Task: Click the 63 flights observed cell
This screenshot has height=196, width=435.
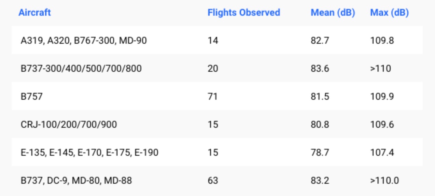Action: 213,180
